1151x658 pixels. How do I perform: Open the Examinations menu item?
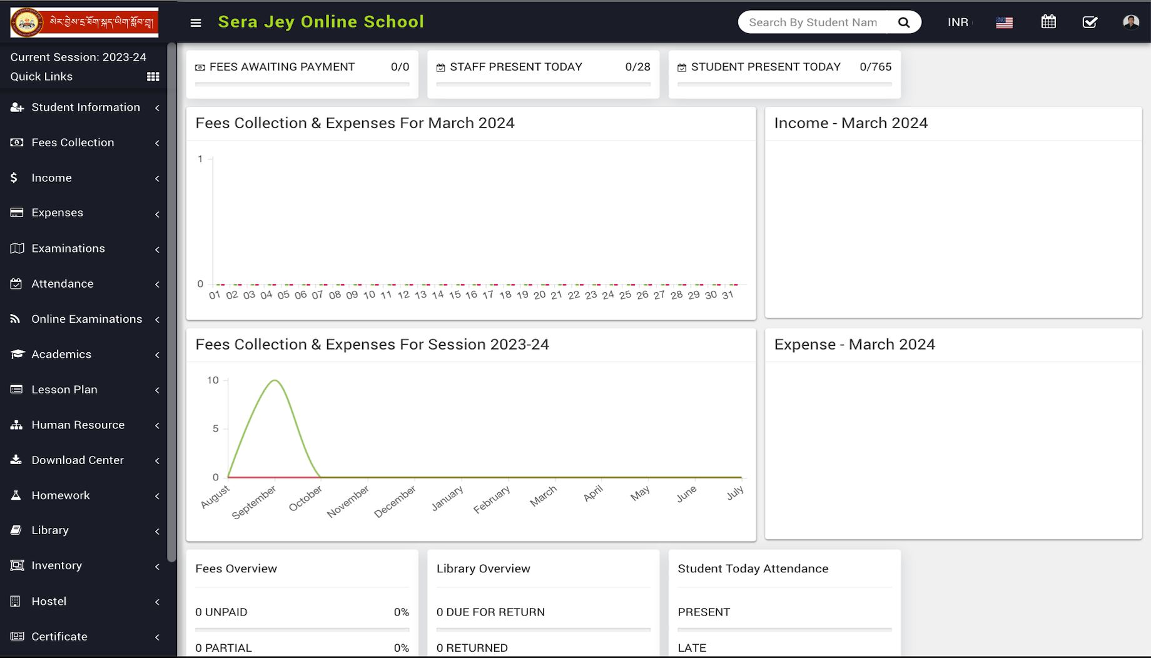(x=68, y=249)
